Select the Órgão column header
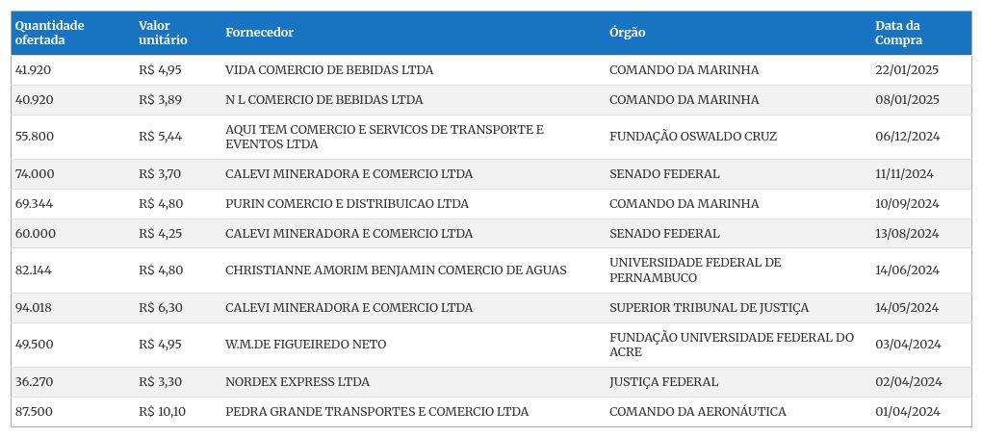The height and width of the screenshot is (437, 982). [627, 33]
